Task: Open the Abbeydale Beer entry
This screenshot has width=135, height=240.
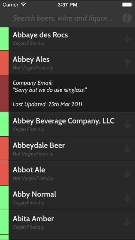Action: point(67,149)
